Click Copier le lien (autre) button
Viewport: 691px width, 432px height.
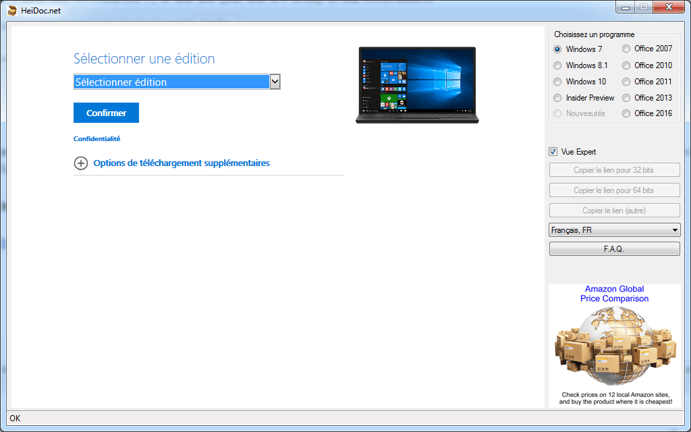(614, 211)
